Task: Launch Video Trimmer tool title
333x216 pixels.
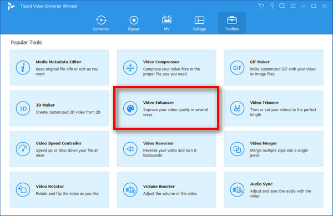Action: 264,102
